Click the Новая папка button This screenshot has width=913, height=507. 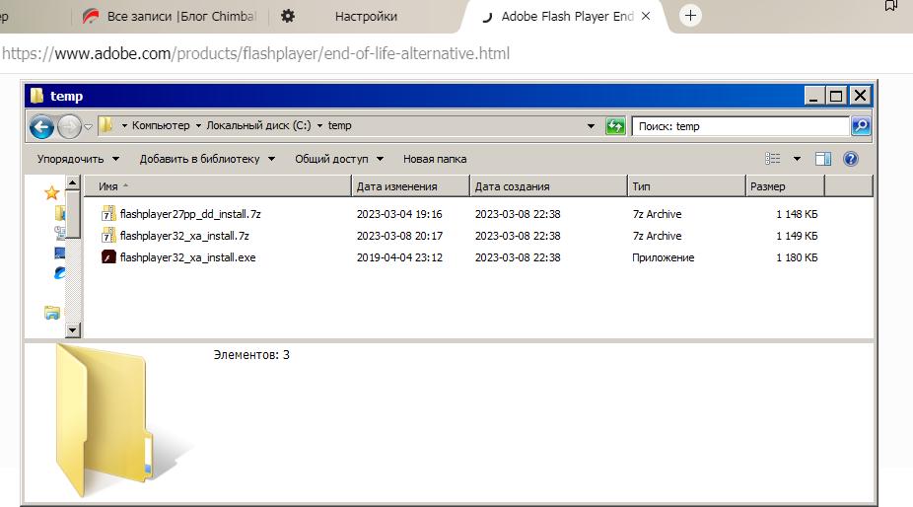click(x=435, y=159)
